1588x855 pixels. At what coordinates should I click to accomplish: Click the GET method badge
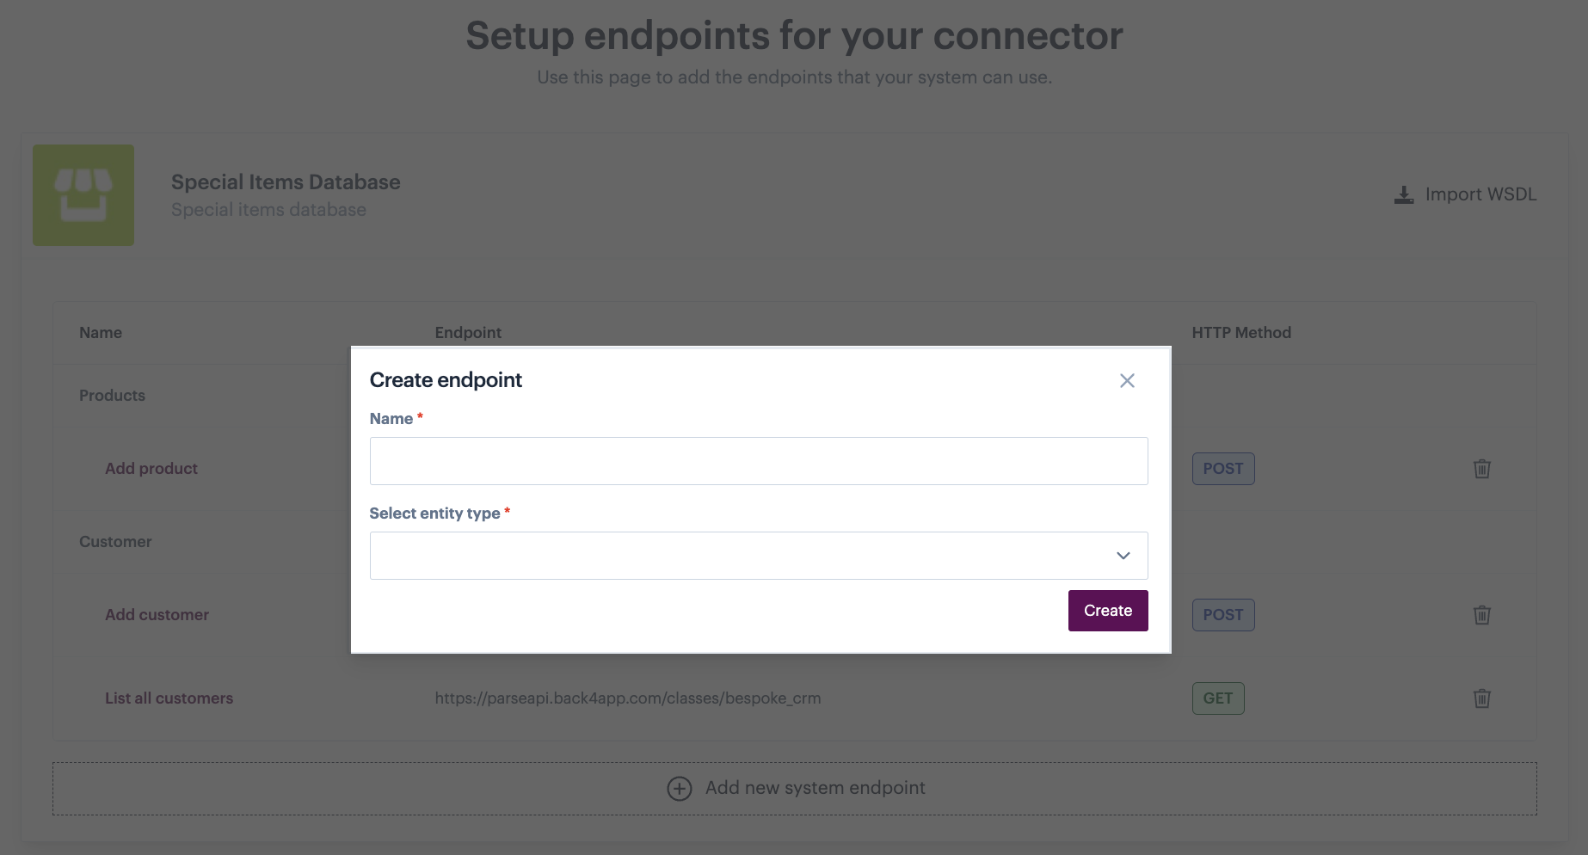click(1218, 698)
